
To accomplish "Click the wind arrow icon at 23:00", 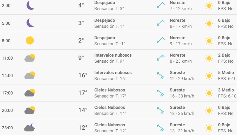I will pos(161,128).
